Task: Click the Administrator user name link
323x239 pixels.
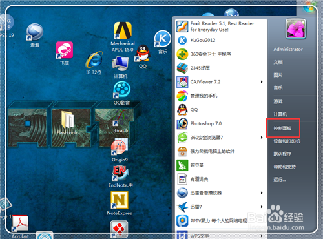Action: (288, 50)
